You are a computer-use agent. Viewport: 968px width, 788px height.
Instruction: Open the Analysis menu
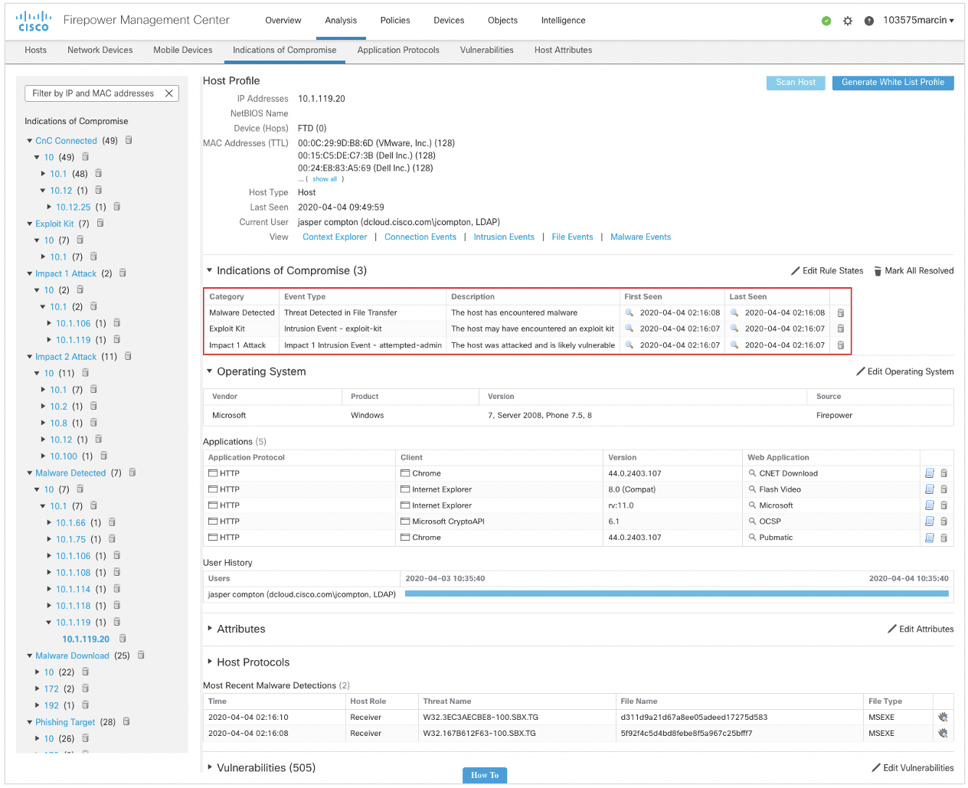coord(341,21)
